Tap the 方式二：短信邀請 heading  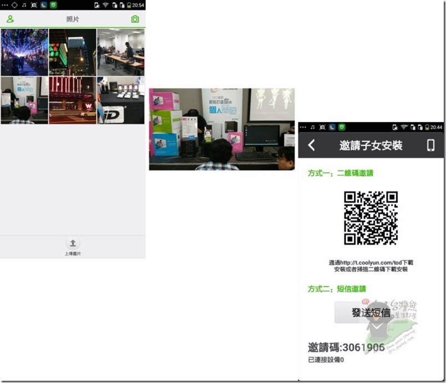pos(337,289)
